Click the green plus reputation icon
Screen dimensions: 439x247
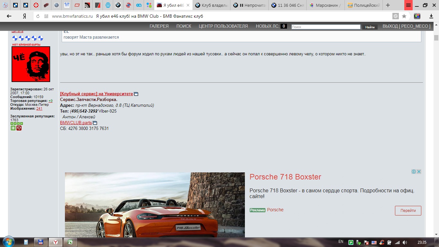(13, 128)
